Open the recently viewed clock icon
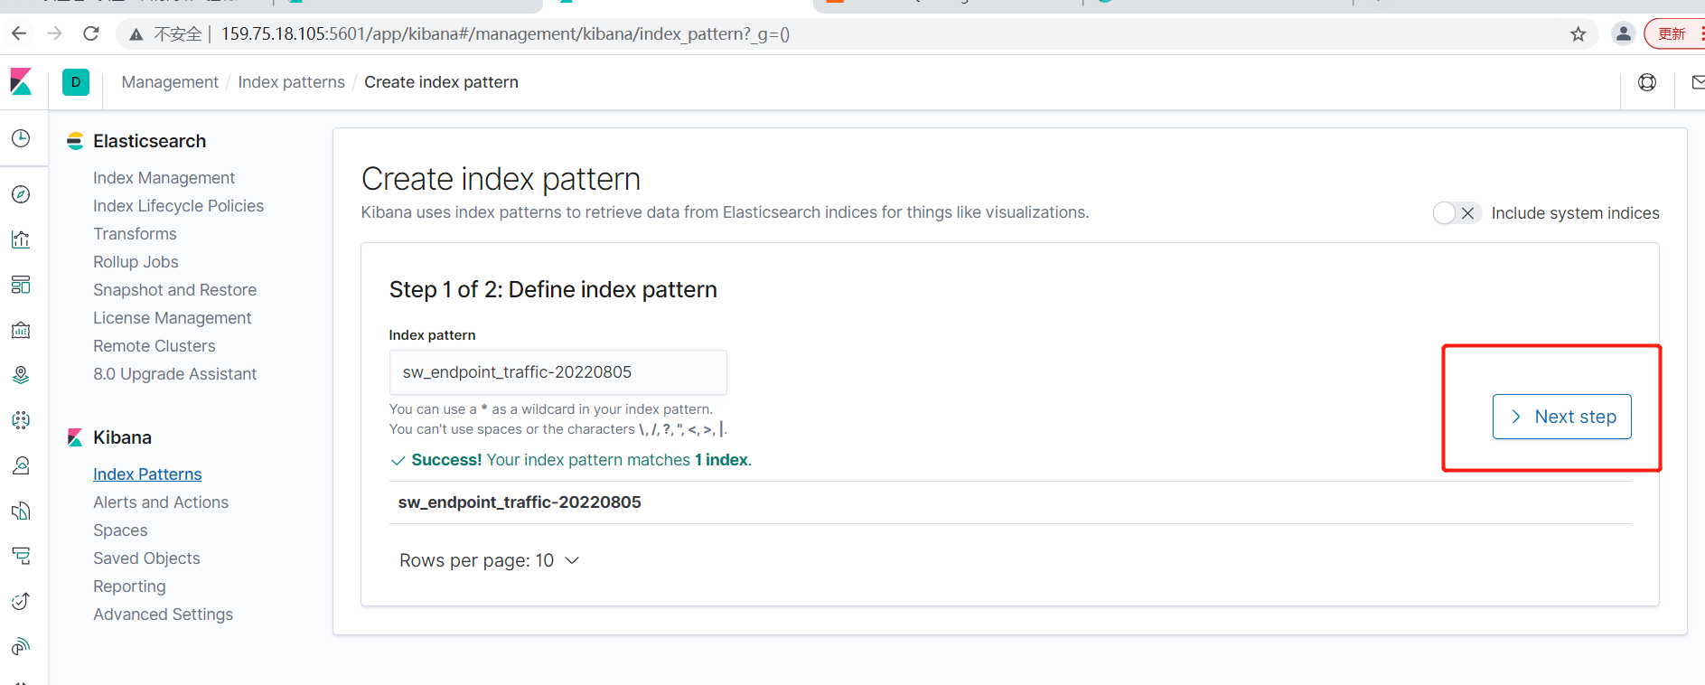 [x=21, y=138]
